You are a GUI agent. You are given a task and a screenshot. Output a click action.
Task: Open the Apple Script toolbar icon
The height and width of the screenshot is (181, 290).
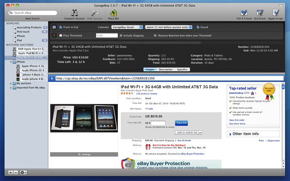277,13
